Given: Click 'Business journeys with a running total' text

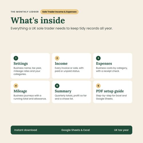Looking at the screenshot, I should [x=30, y=97].
